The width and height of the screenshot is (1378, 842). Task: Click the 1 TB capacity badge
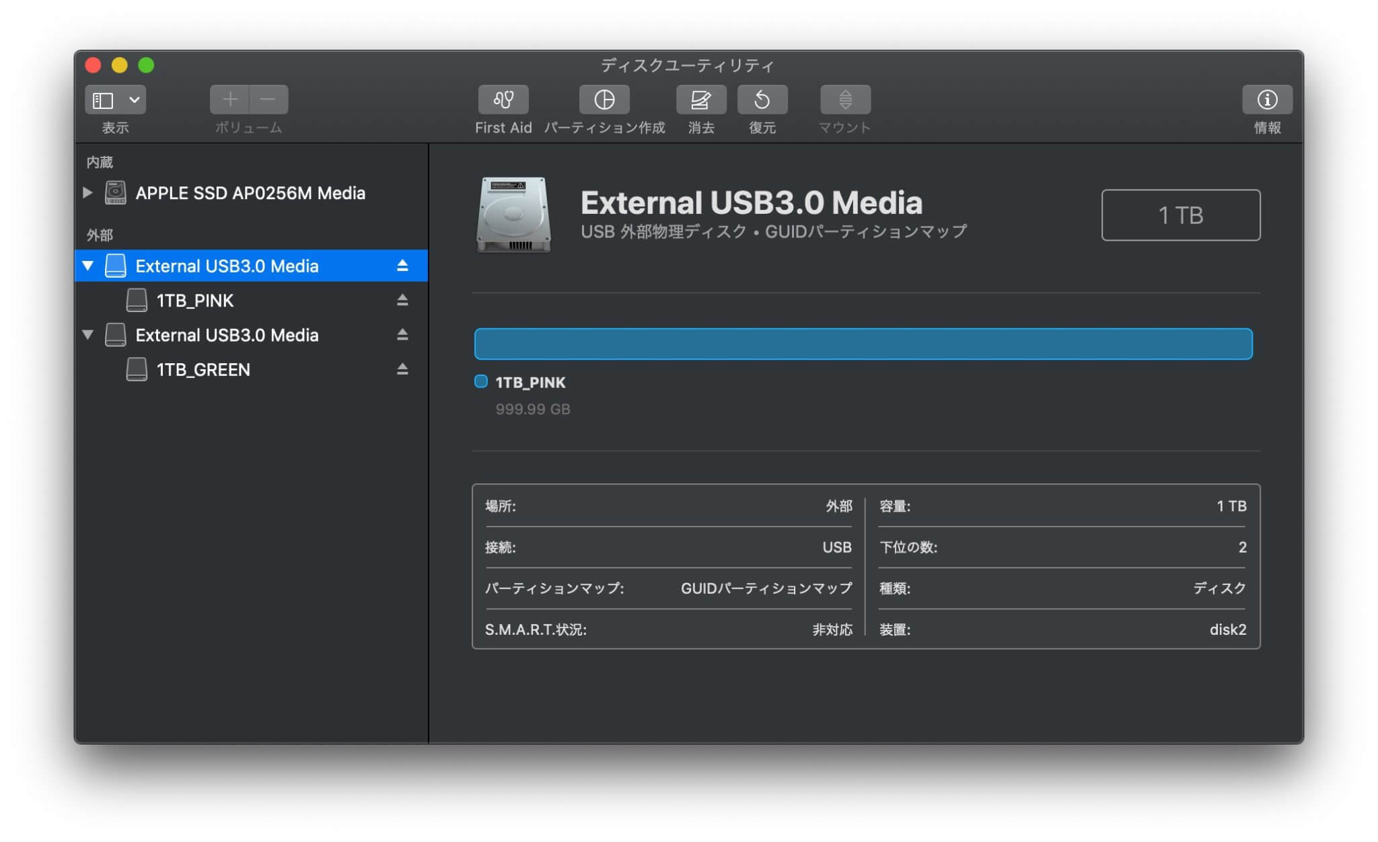[x=1181, y=215]
